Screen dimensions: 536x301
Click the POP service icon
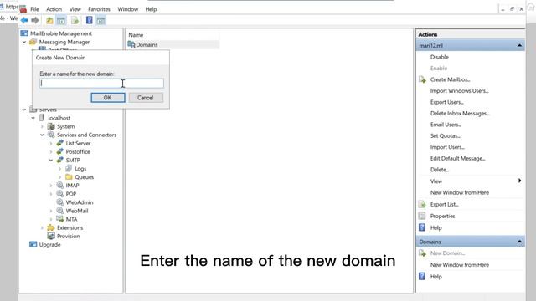pyautogui.click(x=59, y=194)
